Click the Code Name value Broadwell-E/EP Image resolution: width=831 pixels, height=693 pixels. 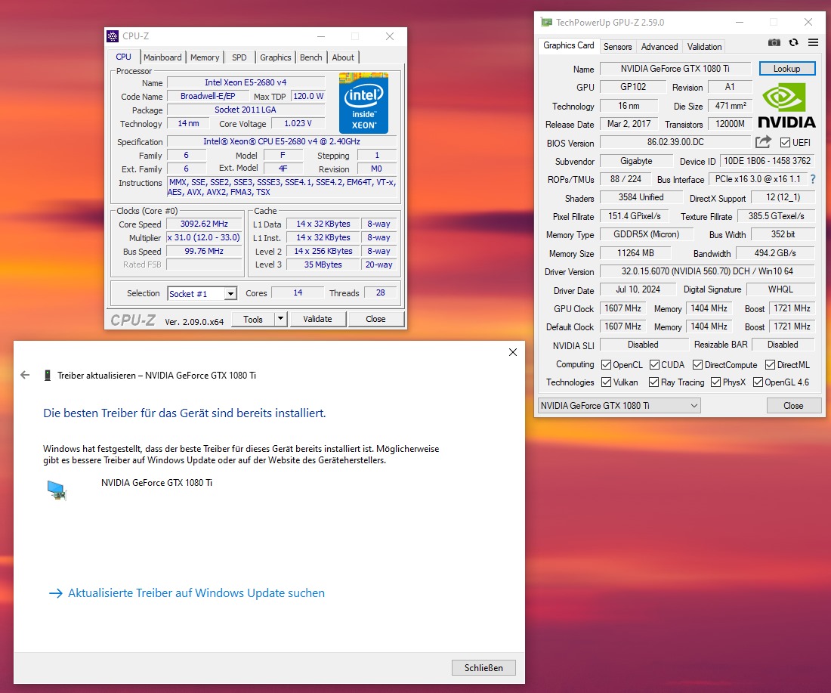208,97
